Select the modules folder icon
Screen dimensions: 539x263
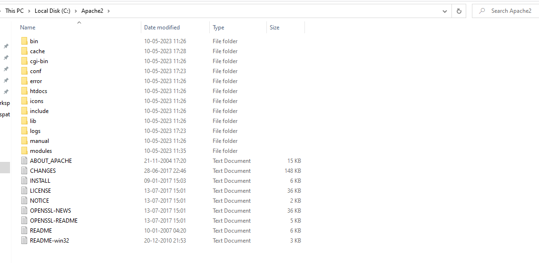24,150
